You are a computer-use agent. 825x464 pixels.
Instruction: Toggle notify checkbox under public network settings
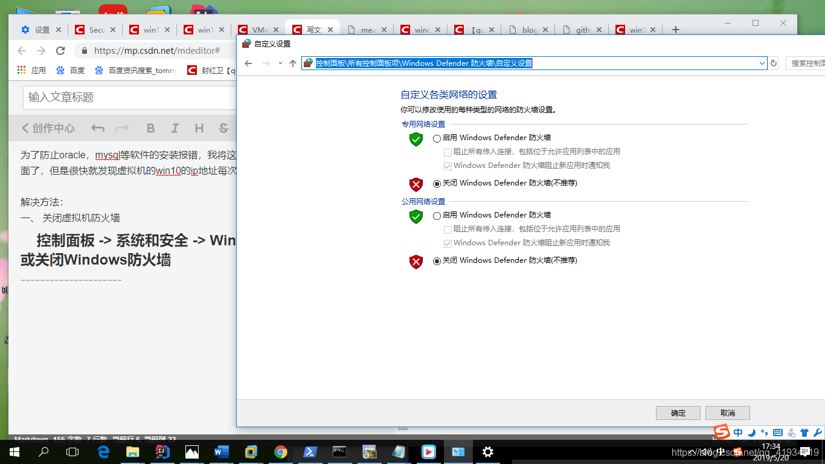[448, 243]
